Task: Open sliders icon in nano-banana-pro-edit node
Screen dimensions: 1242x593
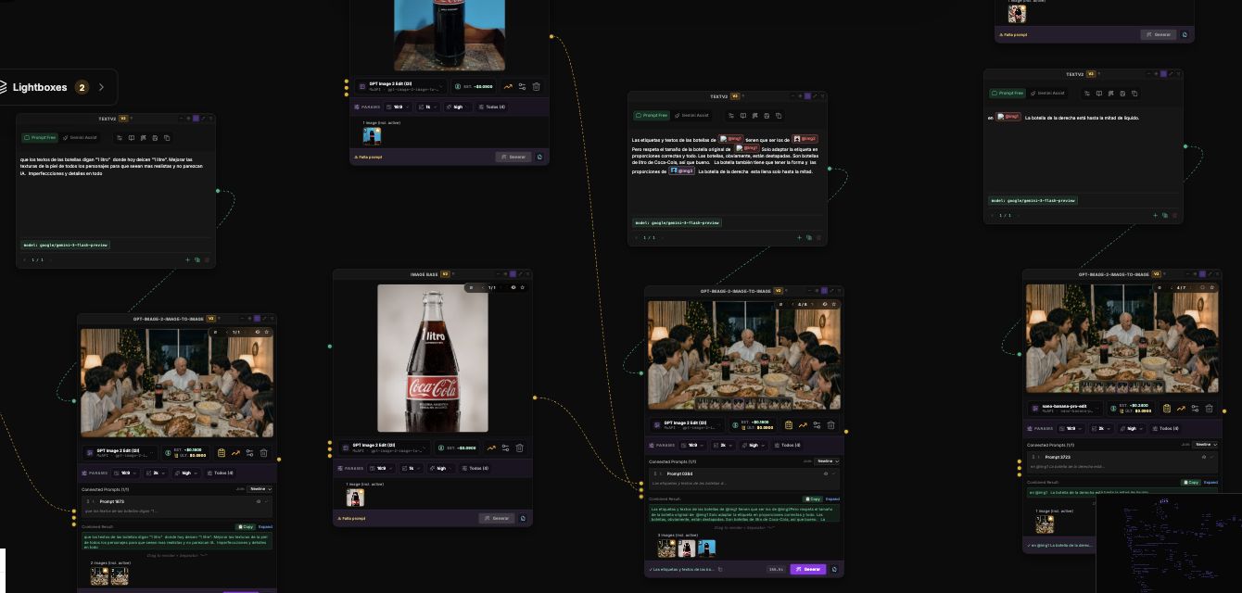Action: click(x=1196, y=409)
